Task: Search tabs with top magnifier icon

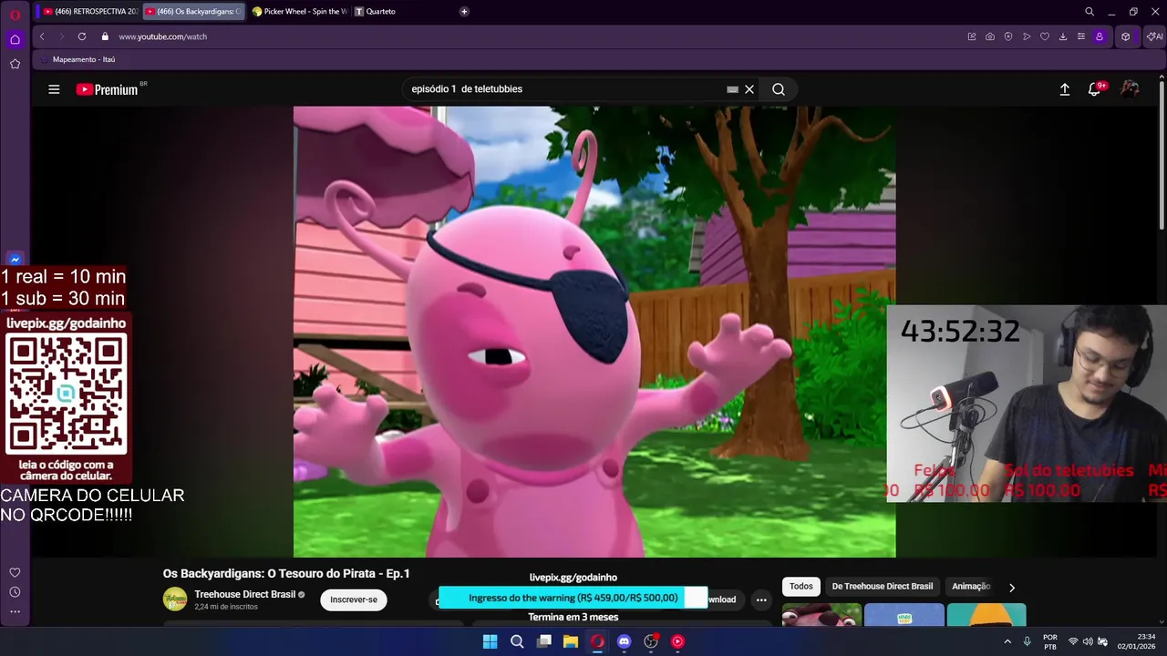Action: click(1090, 12)
